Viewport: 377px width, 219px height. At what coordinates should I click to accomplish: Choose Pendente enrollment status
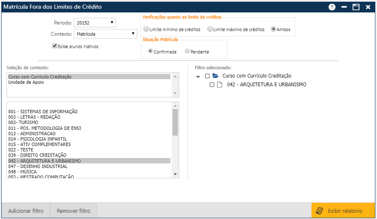(187, 51)
